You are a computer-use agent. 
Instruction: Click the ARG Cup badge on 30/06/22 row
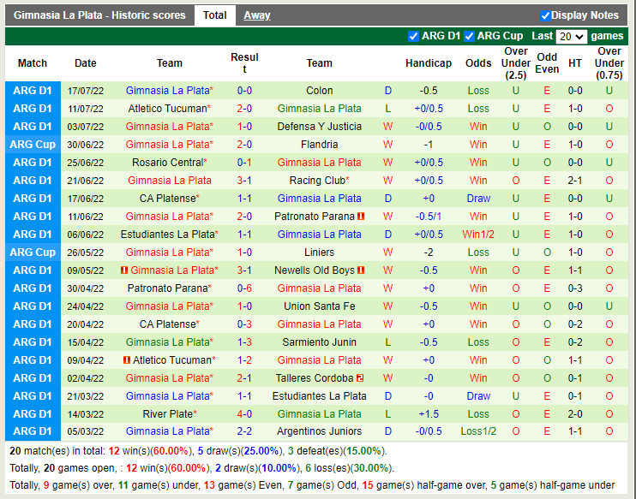(x=33, y=145)
